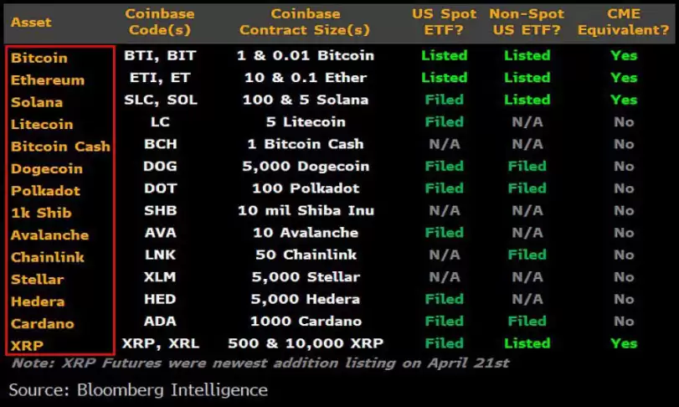Screen dimensions: 679x407
Task: Click the Yes CME value for XRP
Action: (624, 343)
